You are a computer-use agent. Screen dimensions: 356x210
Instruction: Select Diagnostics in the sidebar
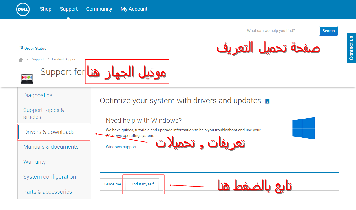[x=54, y=95]
